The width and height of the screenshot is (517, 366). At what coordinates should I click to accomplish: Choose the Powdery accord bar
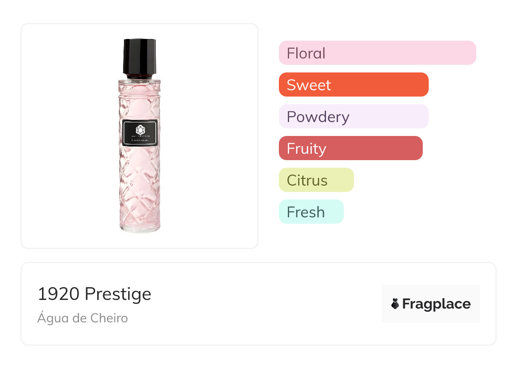(354, 116)
